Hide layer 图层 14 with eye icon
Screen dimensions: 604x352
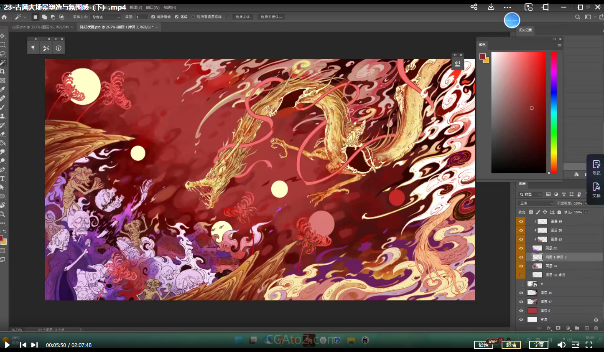click(521, 293)
